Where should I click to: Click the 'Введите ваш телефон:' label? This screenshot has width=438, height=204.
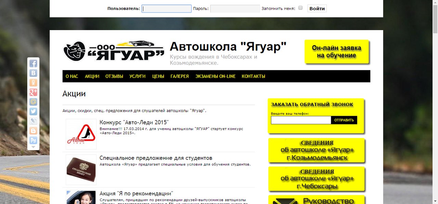pyautogui.click(x=290, y=113)
